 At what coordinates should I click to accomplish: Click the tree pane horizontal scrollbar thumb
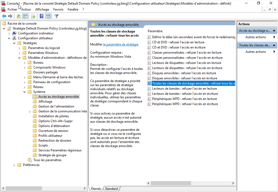(x=24, y=188)
